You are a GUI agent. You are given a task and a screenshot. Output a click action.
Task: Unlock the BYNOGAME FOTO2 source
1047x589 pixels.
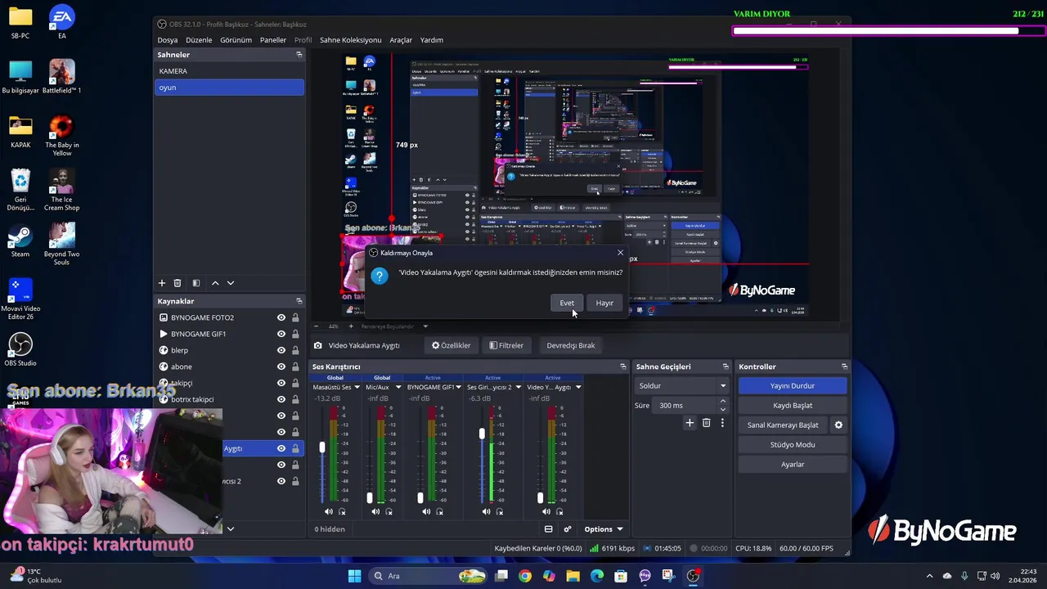click(x=295, y=317)
